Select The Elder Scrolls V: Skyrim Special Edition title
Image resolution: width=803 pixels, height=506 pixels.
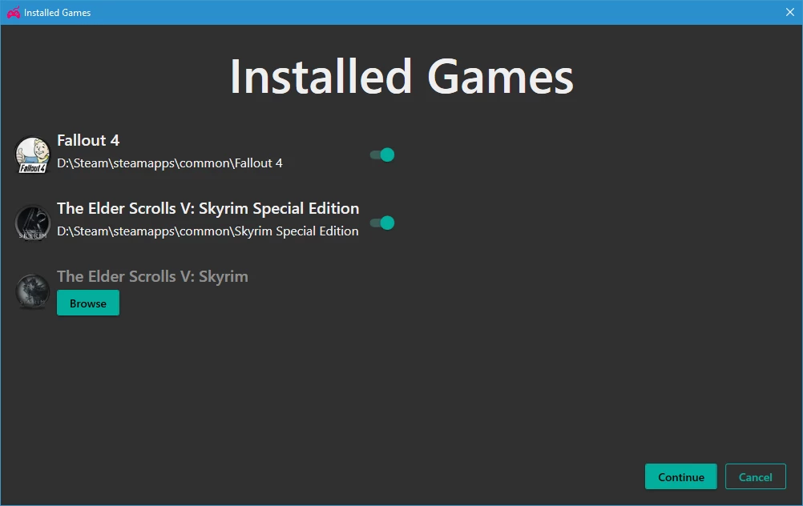click(208, 208)
